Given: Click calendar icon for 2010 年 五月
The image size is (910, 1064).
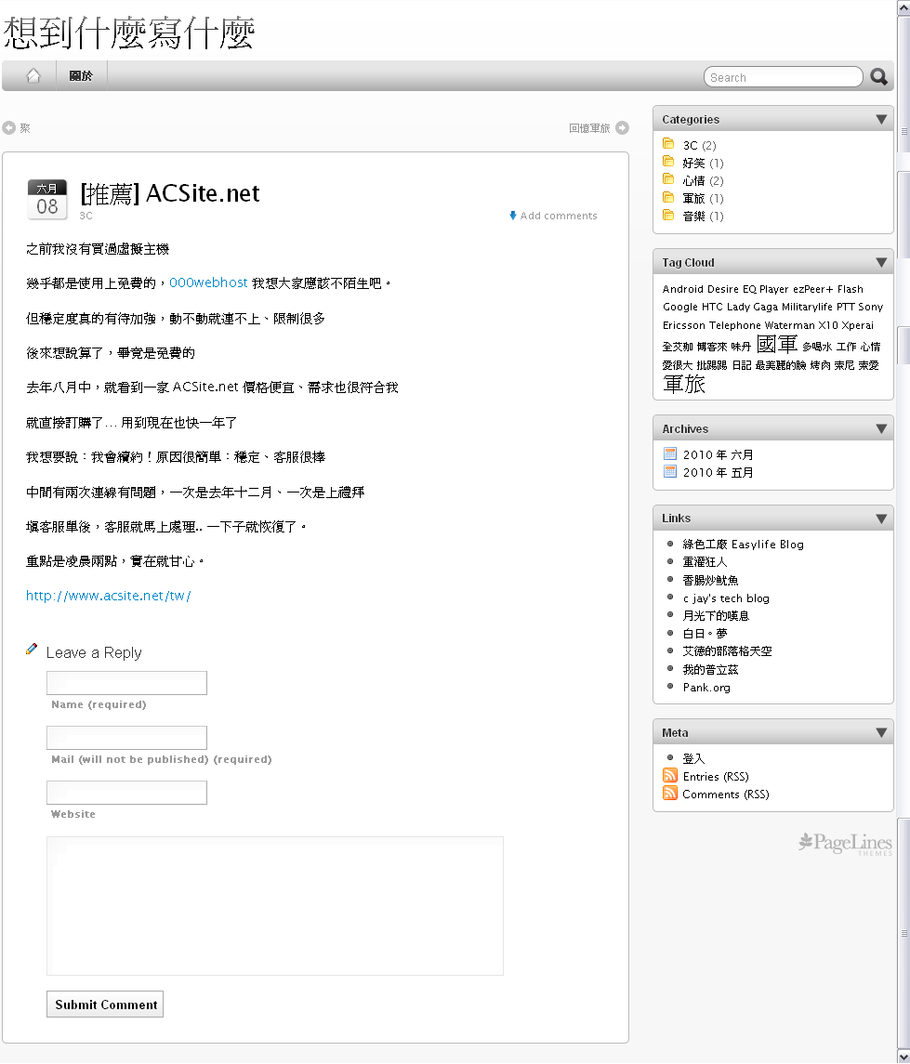Looking at the screenshot, I should click(x=670, y=471).
